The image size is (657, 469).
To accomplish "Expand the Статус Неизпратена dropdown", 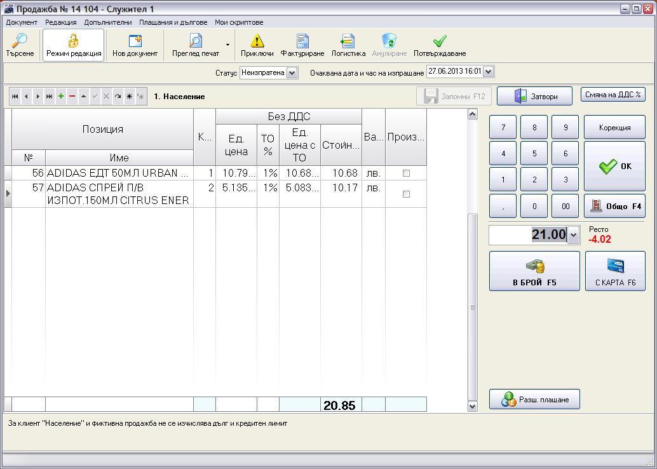I will (292, 72).
